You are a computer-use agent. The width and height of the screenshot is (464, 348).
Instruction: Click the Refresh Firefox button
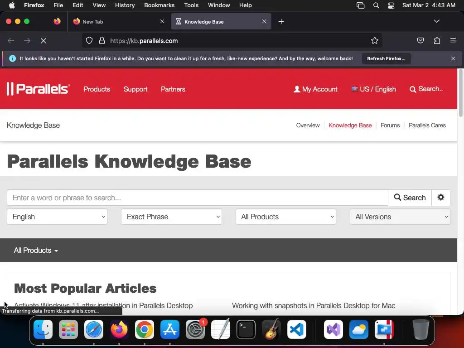pyautogui.click(x=386, y=58)
